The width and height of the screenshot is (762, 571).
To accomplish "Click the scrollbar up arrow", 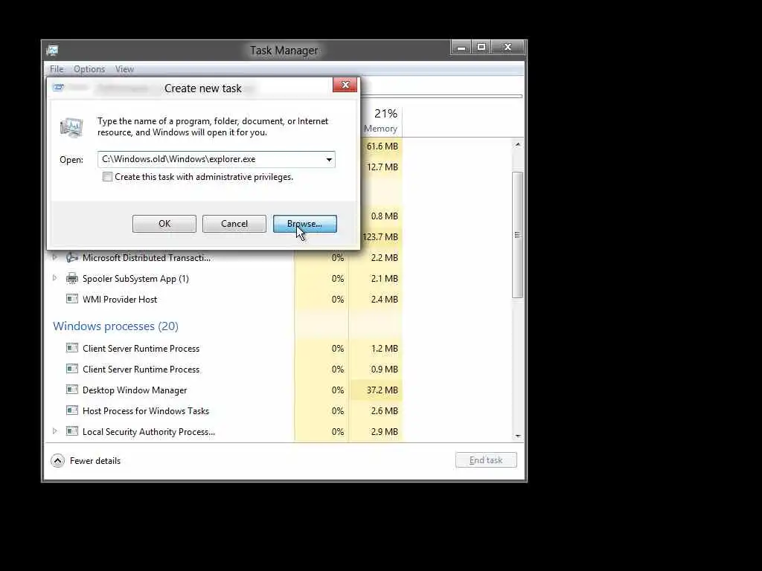I will click(518, 145).
